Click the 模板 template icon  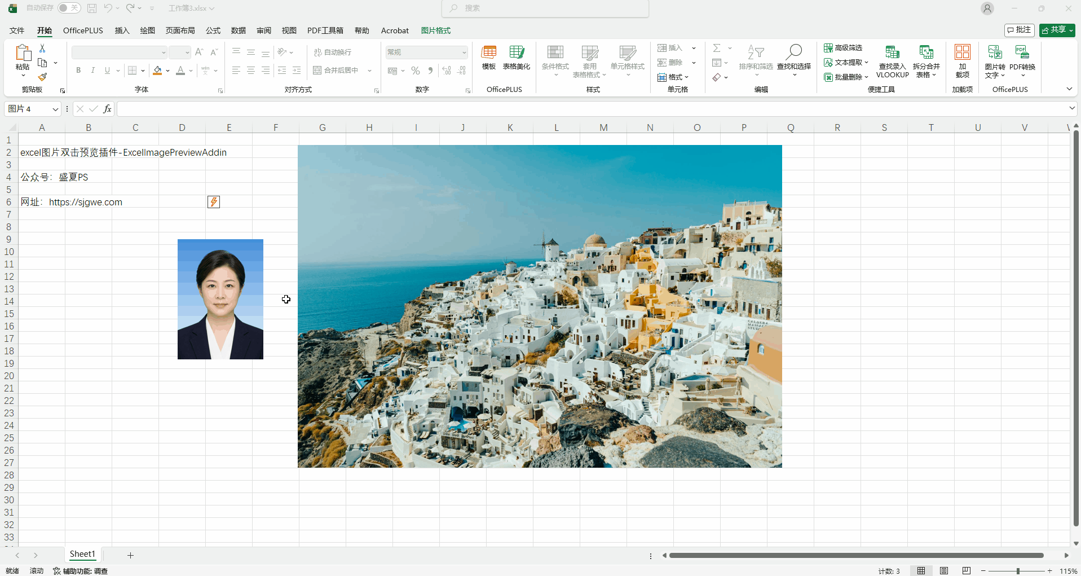coord(488,58)
